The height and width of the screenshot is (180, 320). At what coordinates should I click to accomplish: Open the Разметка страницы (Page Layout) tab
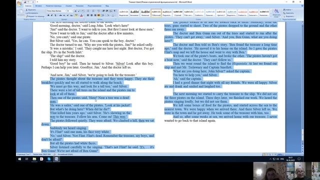tap(53, 5)
